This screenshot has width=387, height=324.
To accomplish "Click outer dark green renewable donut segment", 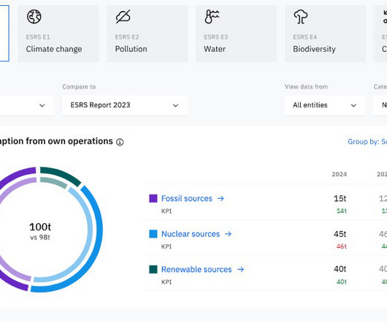I will tap(62, 175).
